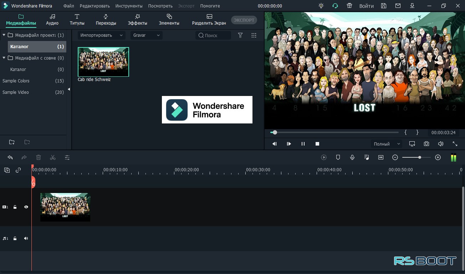This screenshot has height=274, width=465.
Task: Open the Титулы tab
Action: point(77,20)
